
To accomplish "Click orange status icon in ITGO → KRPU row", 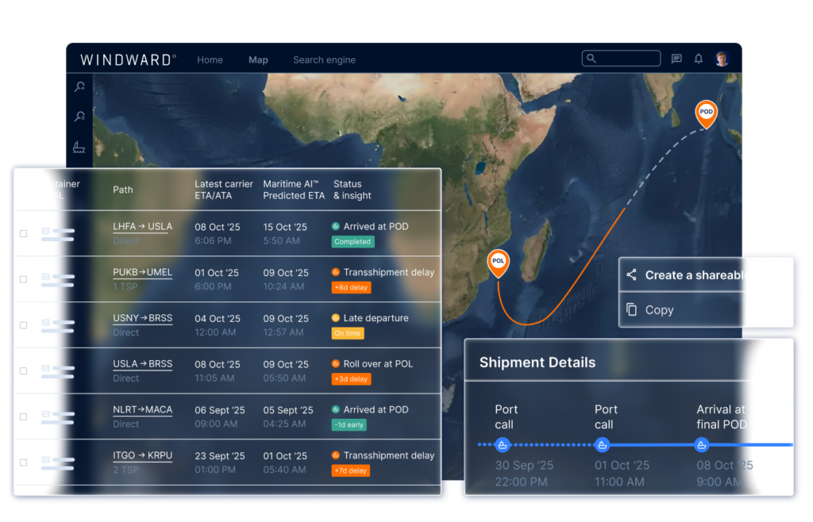I will click(x=336, y=455).
